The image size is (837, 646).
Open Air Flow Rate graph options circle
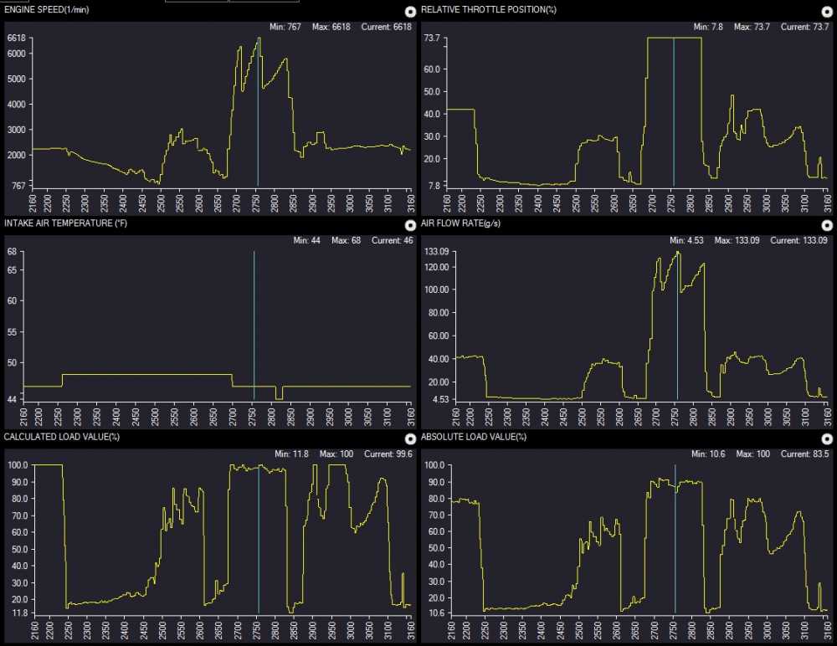click(827, 225)
